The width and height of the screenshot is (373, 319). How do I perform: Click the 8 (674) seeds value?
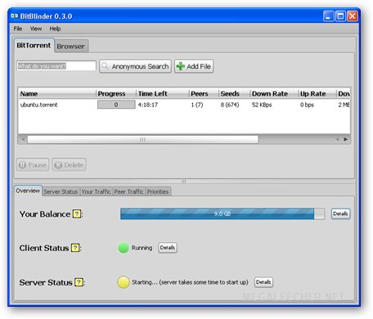coord(230,105)
